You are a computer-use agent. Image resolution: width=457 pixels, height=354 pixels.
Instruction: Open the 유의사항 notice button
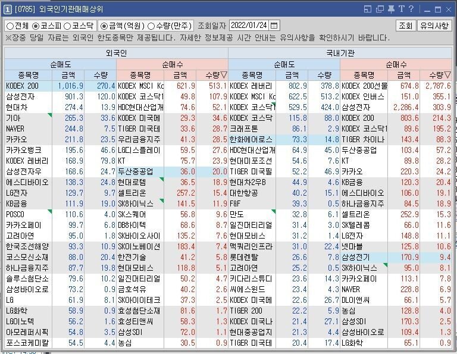click(x=434, y=26)
